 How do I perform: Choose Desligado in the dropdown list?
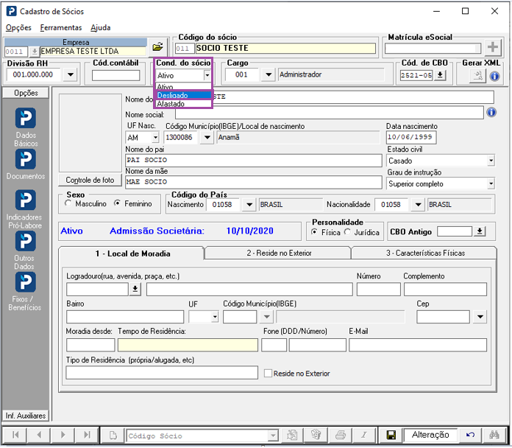pos(184,96)
